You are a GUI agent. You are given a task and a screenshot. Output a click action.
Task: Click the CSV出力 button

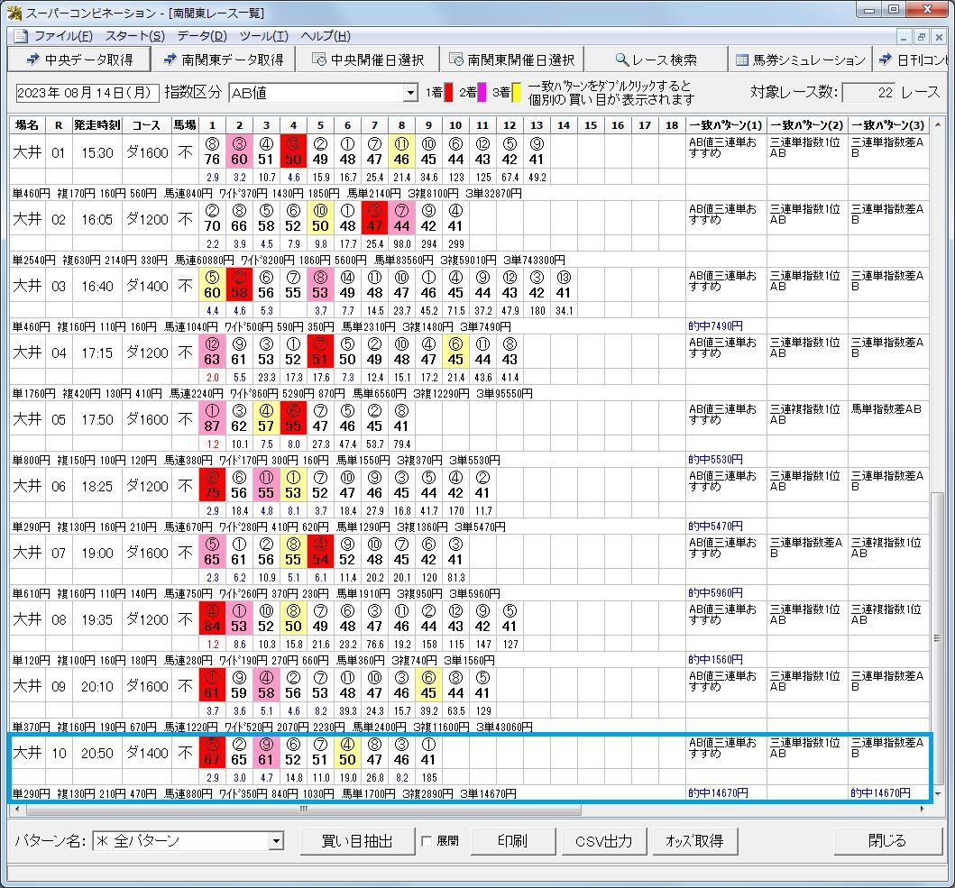click(603, 841)
